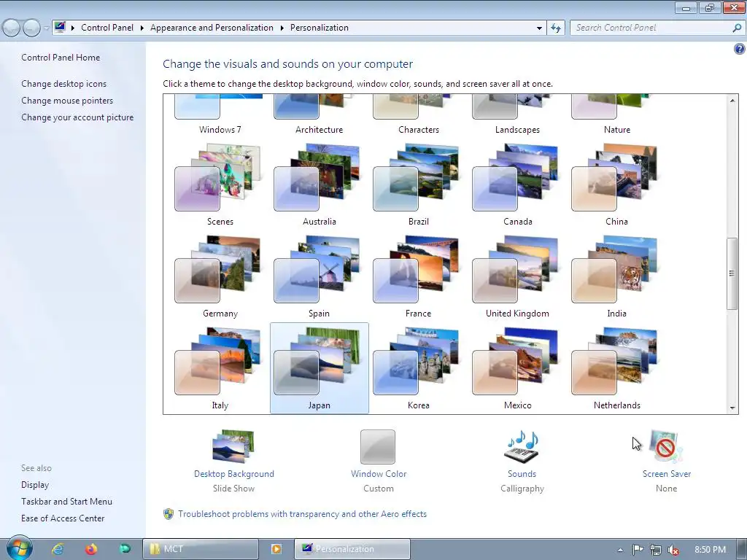Launch Internet Explorer from taskbar
Viewport: 747px width, 560px height.
coord(58,549)
